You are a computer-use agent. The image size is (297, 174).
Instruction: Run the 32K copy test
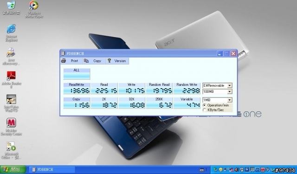coord(132,103)
